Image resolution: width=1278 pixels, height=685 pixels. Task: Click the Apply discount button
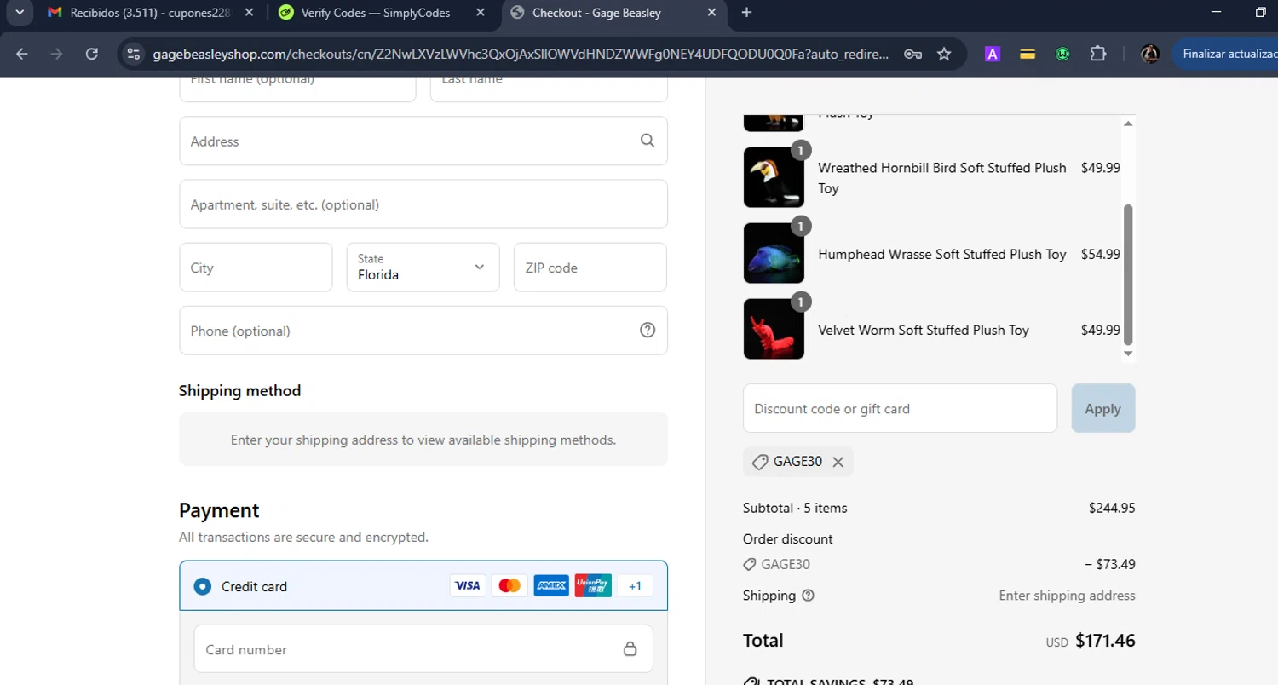1102,408
